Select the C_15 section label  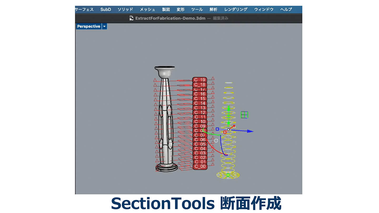[200, 99]
